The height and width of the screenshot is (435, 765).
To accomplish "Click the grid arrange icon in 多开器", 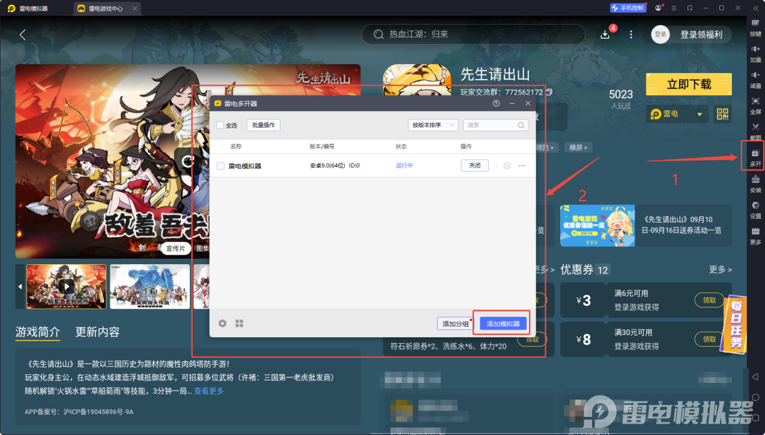I will (239, 323).
